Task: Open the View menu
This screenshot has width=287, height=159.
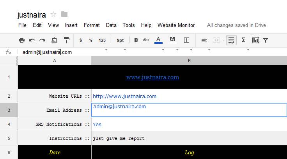Action: pyautogui.click(x=53, y=25)
